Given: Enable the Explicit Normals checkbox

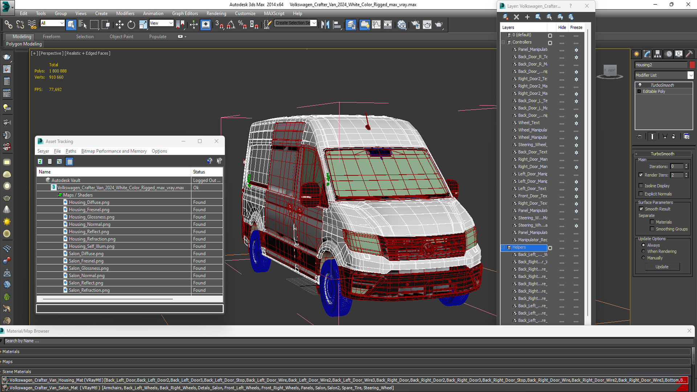Looking at the screenshot, I should (641, 194).
